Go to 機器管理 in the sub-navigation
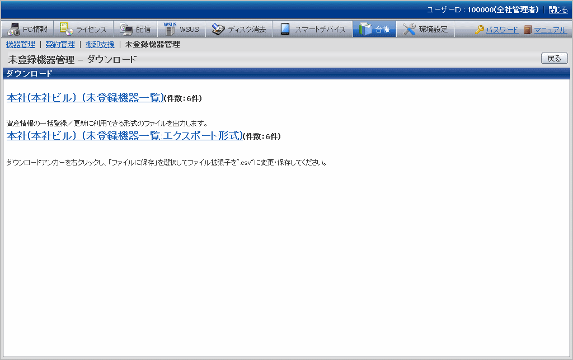The image size is (573, 360). point(20,44)
